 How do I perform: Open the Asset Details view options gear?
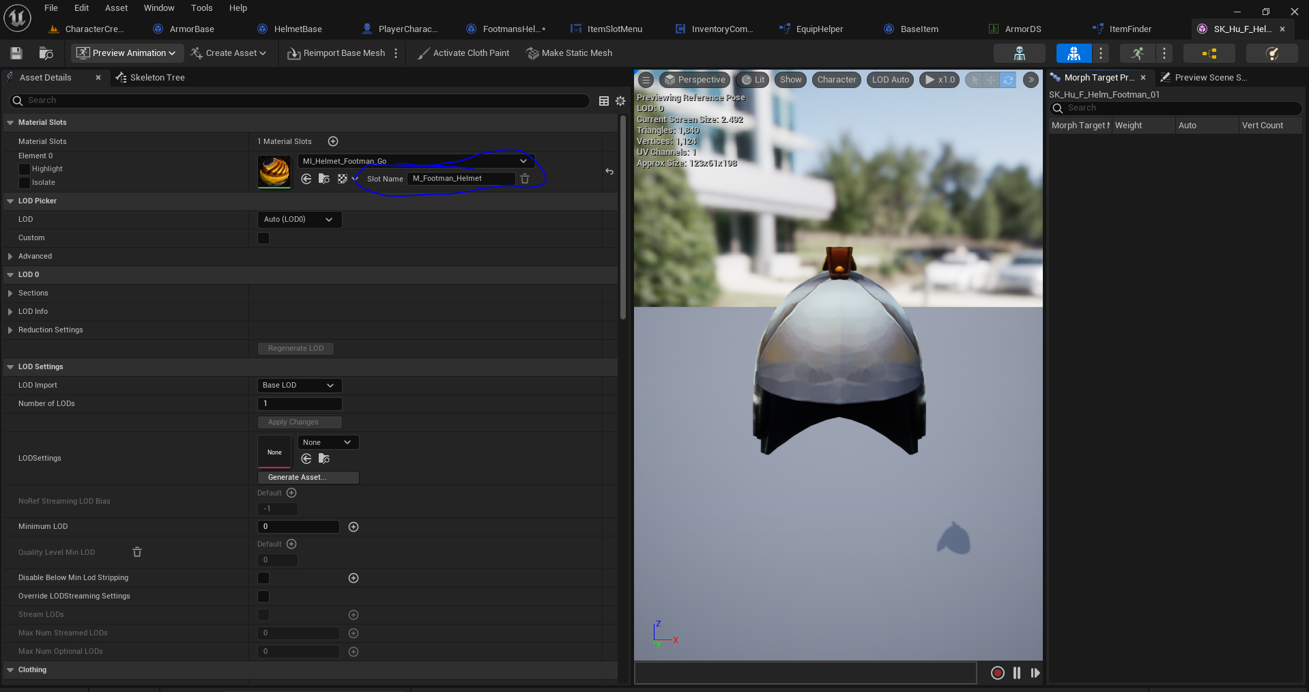[620, 101]
